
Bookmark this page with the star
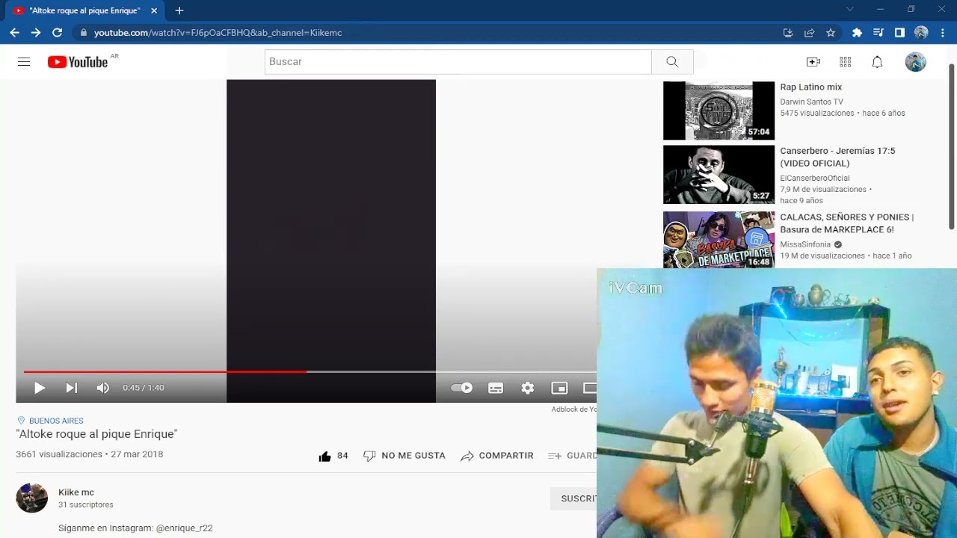pos(831,33)
